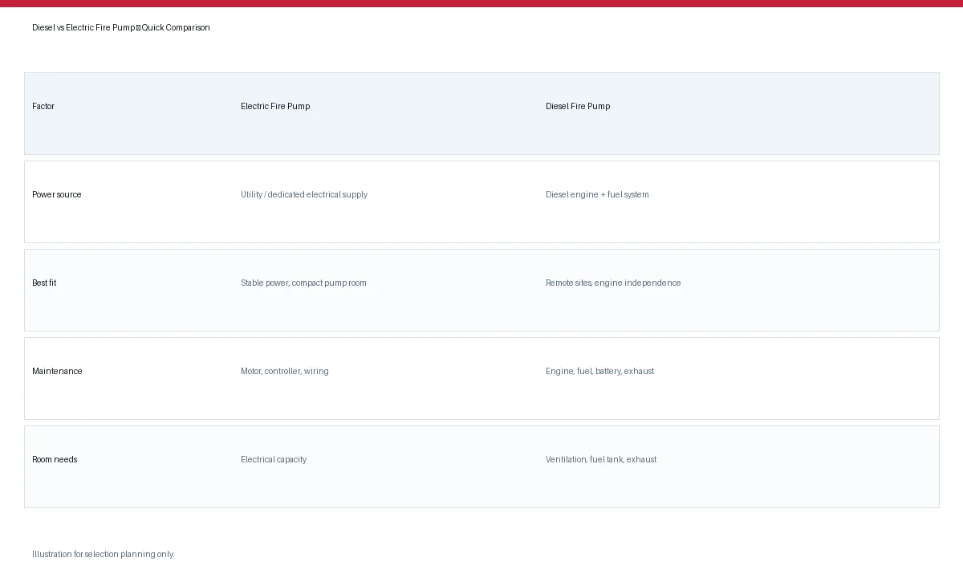Screen dimensions: 963x578
Task: Select the 'Factor' column header
Action: (43, 106)
